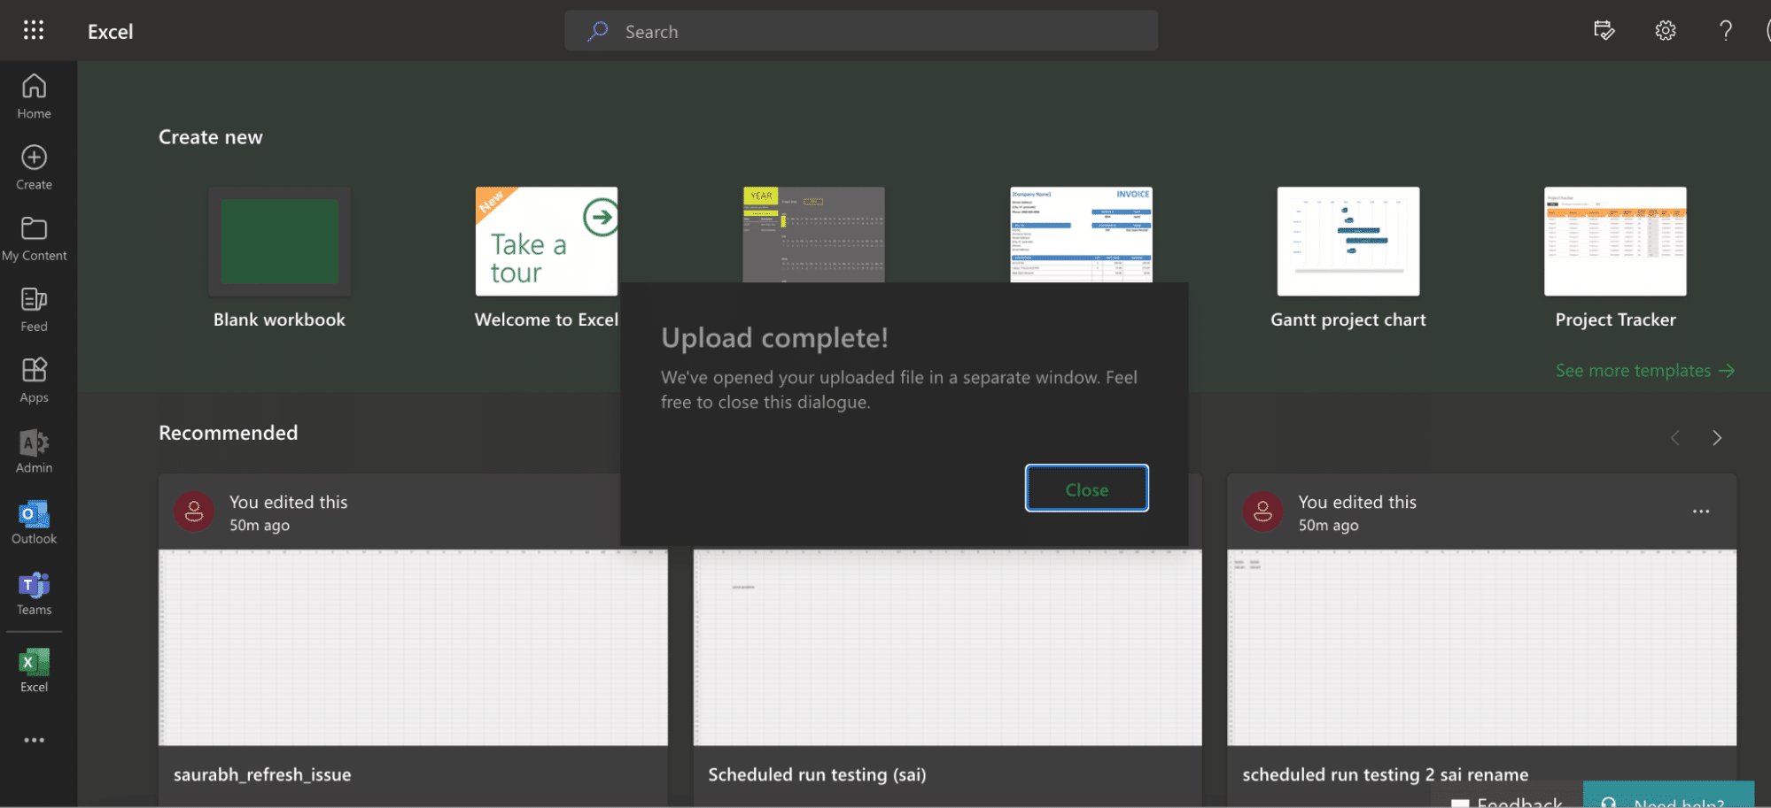This screenshot has height=808, width=1771.
Task: Follow the See more templates link
Action: (1644, 371)
